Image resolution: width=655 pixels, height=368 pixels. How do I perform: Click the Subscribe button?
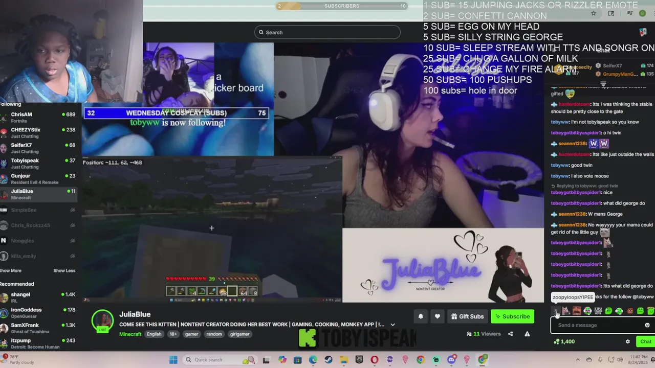(512, 316)
